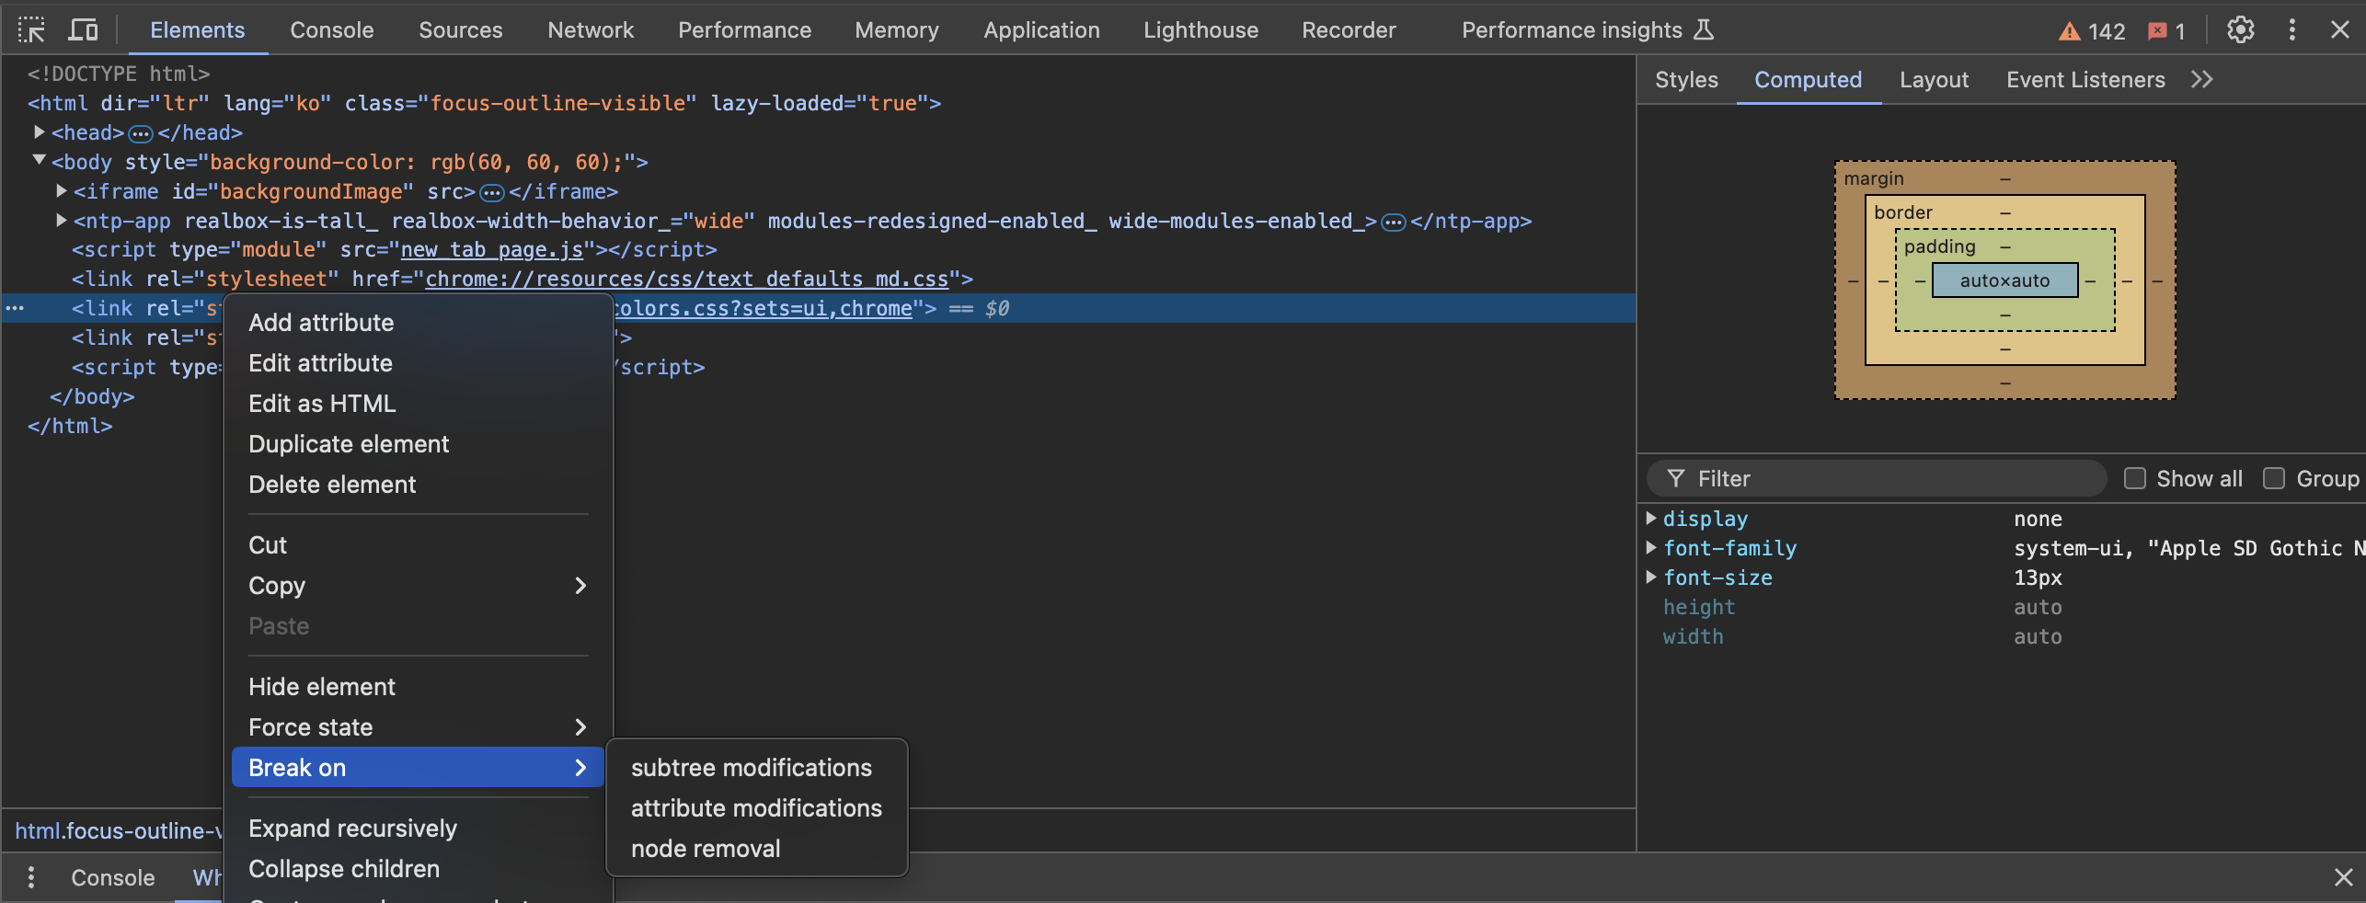Expand the font-family computed property
The image size is (2366, 903).
(1651, 548)
